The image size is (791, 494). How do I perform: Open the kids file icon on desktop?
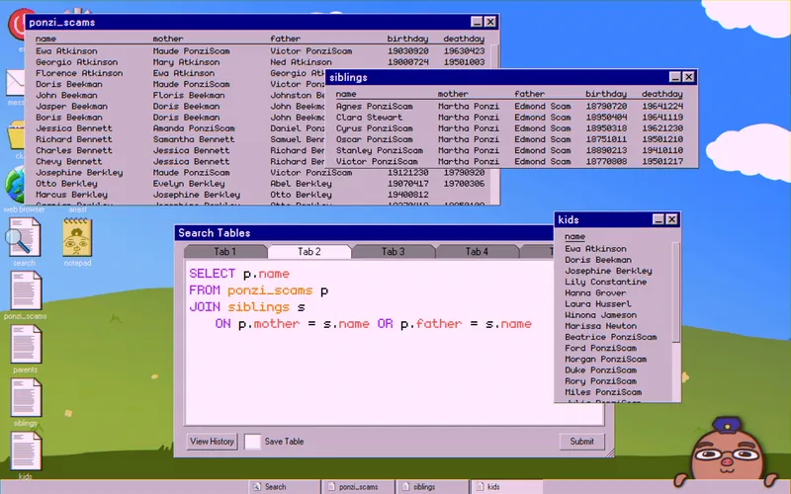click(26, 452)
